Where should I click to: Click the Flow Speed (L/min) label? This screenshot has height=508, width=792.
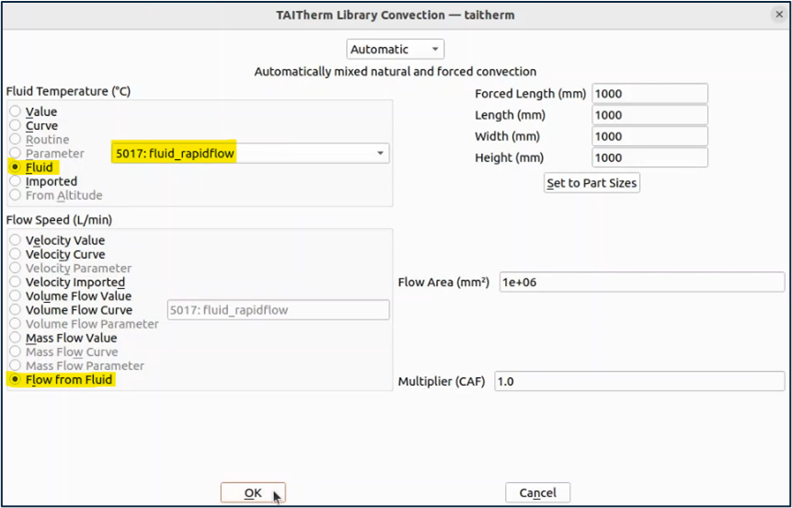(x=59, y=220)
